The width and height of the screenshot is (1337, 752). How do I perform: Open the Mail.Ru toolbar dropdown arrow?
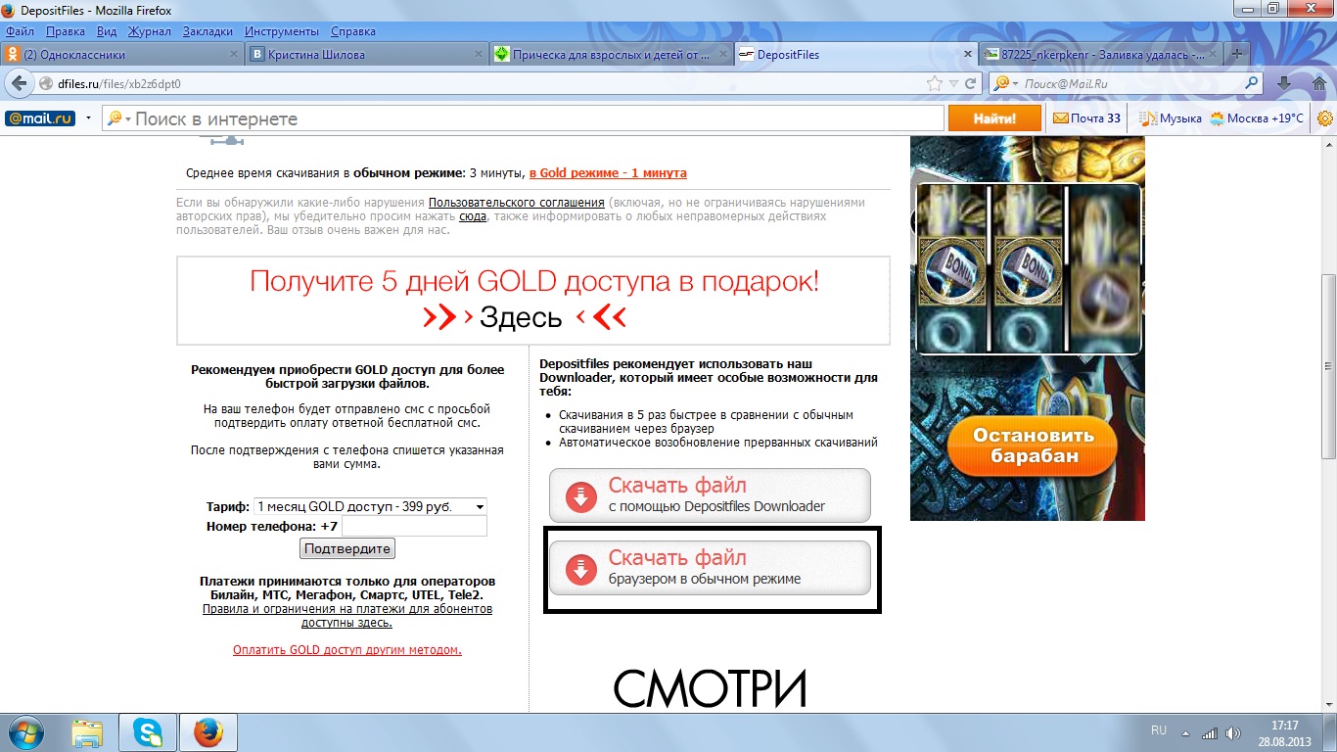coord(88,118)
